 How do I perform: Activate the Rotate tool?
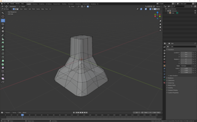[3, 24]
